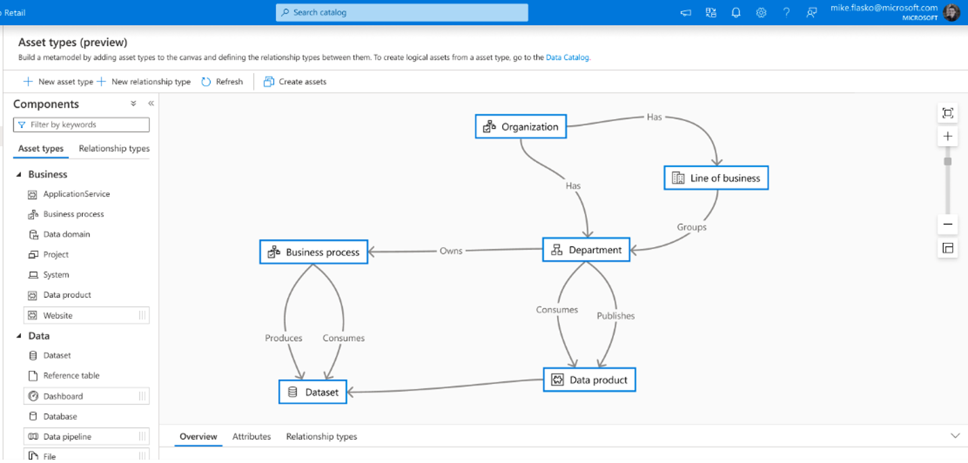This screenshot has width=968, height=463.
Task: Click the help question mark icon
Action: tap(786, 12)
